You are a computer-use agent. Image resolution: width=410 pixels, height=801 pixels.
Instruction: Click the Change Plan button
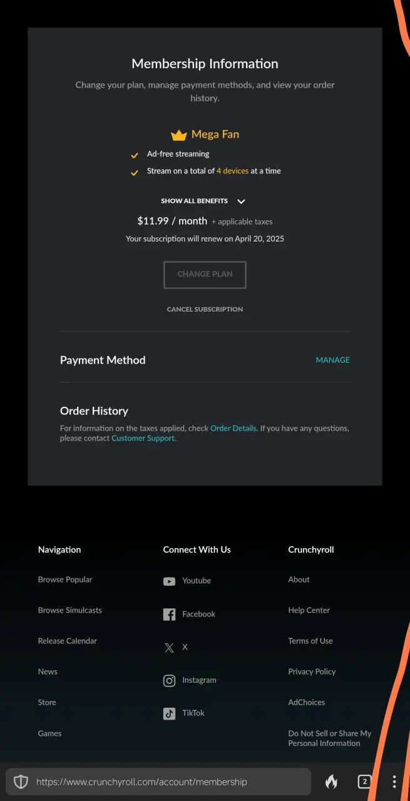pyautogui.click(x=205, y=275)
